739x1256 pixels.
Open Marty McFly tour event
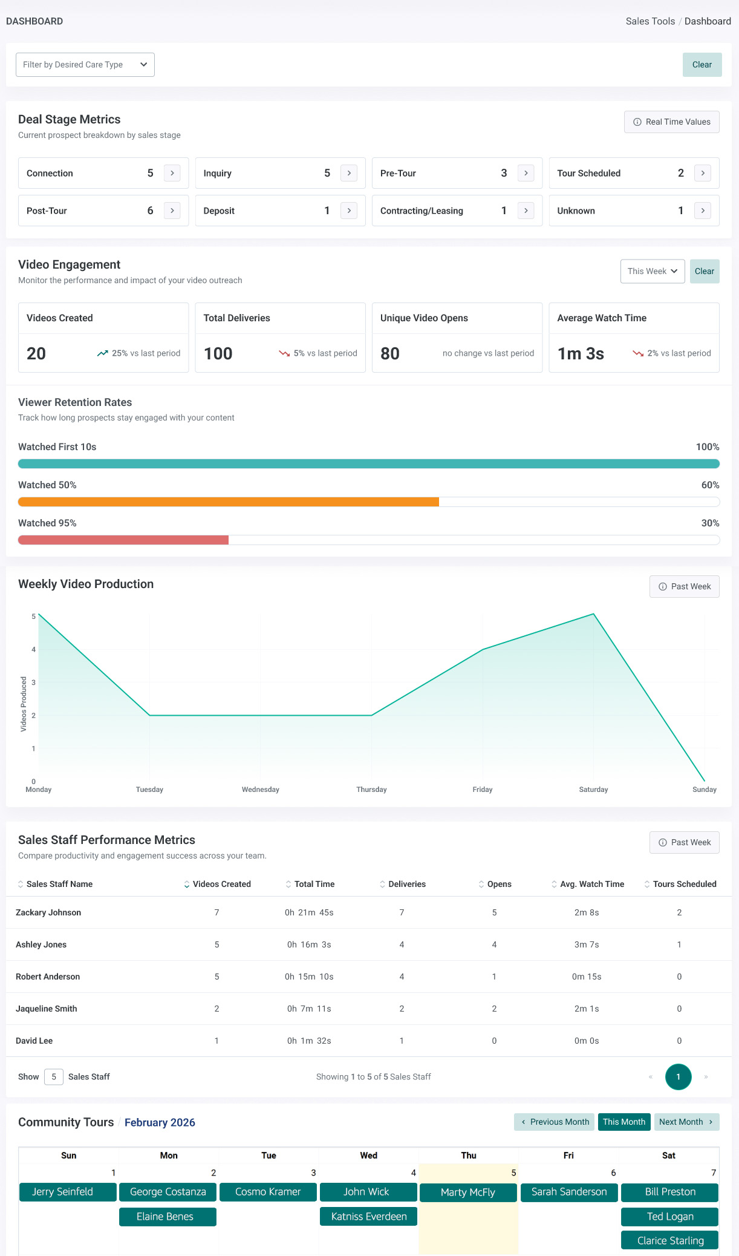[468, 1192]
